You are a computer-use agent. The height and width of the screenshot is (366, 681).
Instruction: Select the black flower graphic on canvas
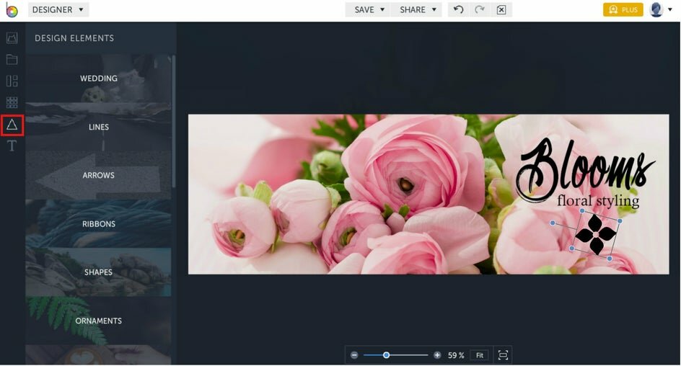pyautogui.click(x=596, y=235)
